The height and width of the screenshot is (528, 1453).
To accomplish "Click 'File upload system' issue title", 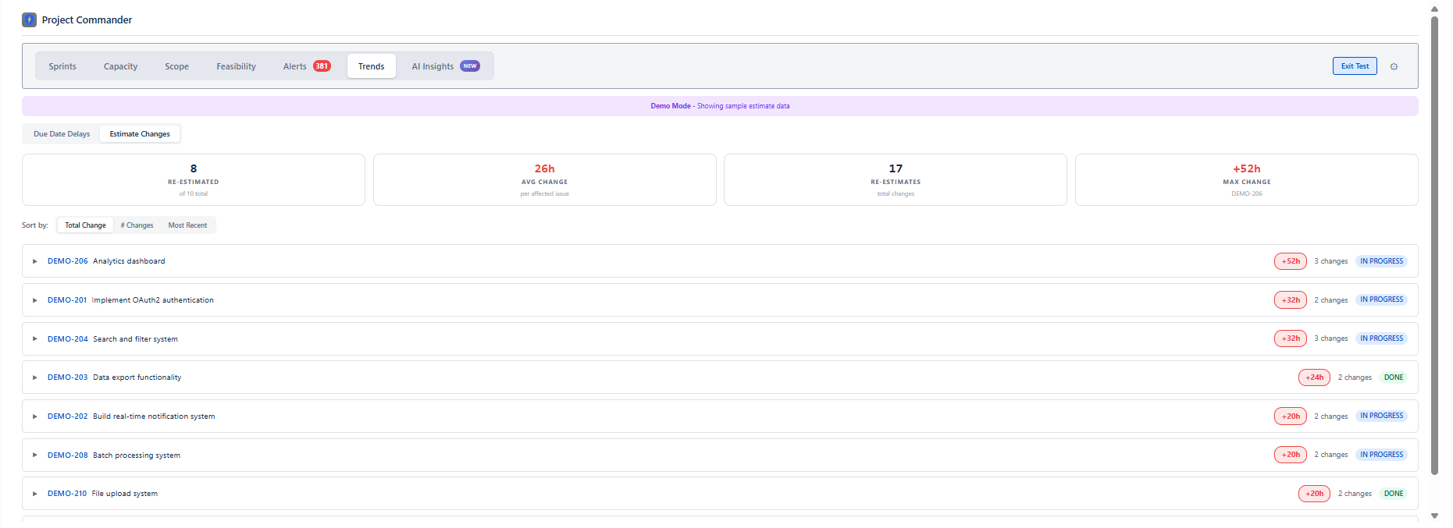I will click(125, 494).
